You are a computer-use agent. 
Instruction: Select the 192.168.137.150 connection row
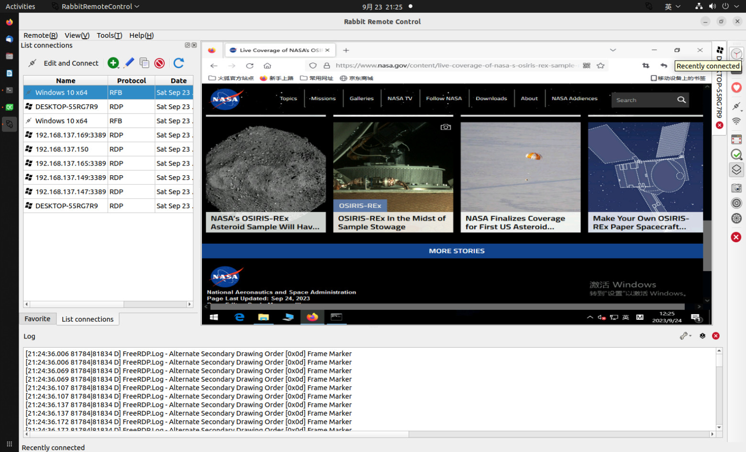(x=108, y=149)
